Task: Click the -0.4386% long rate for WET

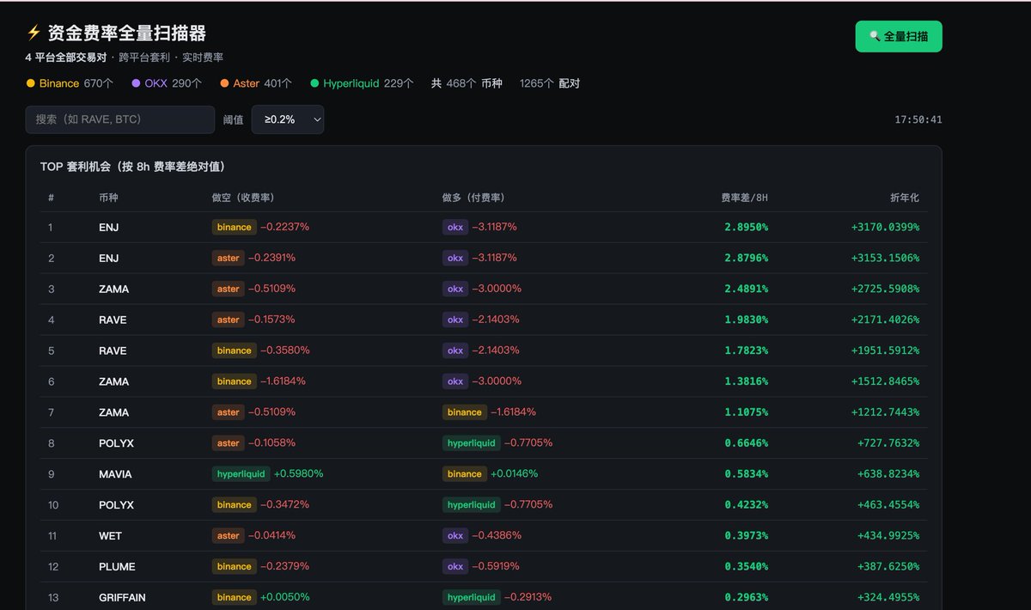Action: coord(497,535)
